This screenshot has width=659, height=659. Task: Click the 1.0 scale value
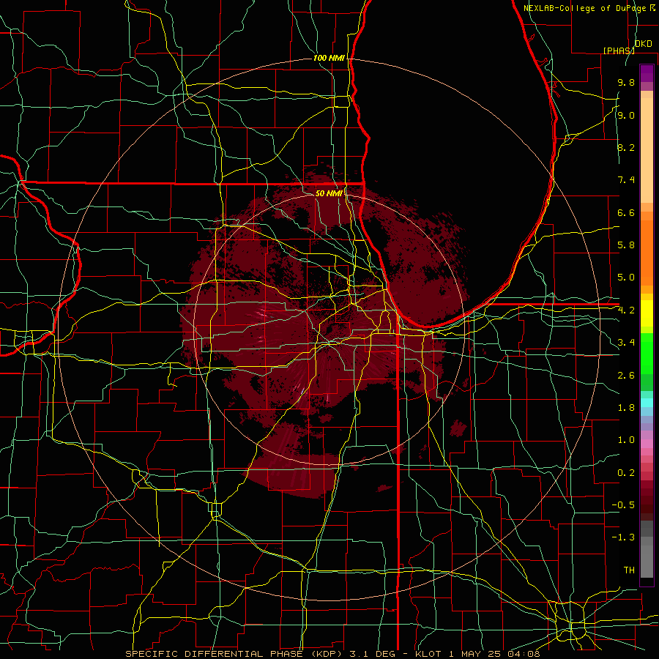point(626,440)
